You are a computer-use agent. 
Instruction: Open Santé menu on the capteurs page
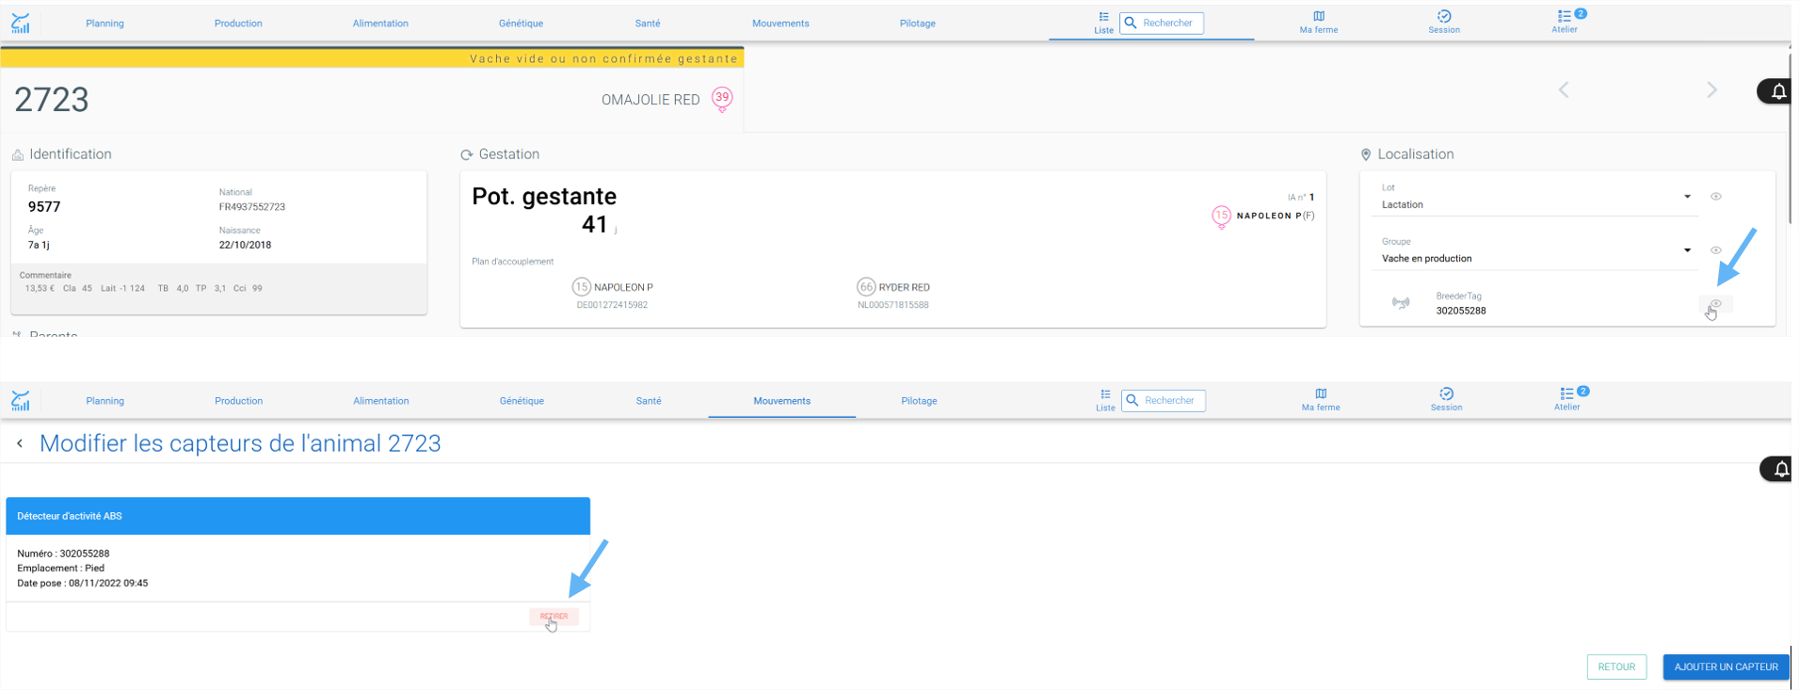649,401
